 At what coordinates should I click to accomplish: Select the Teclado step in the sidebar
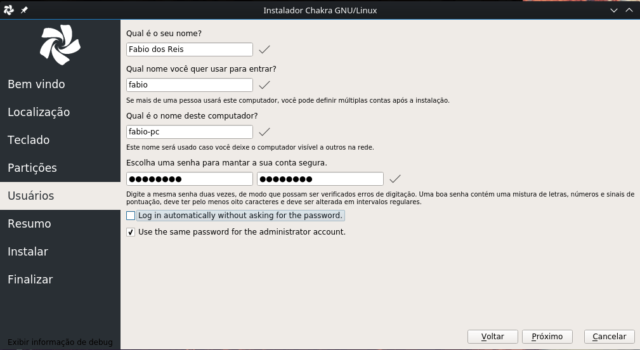click(x=29, y=140)
